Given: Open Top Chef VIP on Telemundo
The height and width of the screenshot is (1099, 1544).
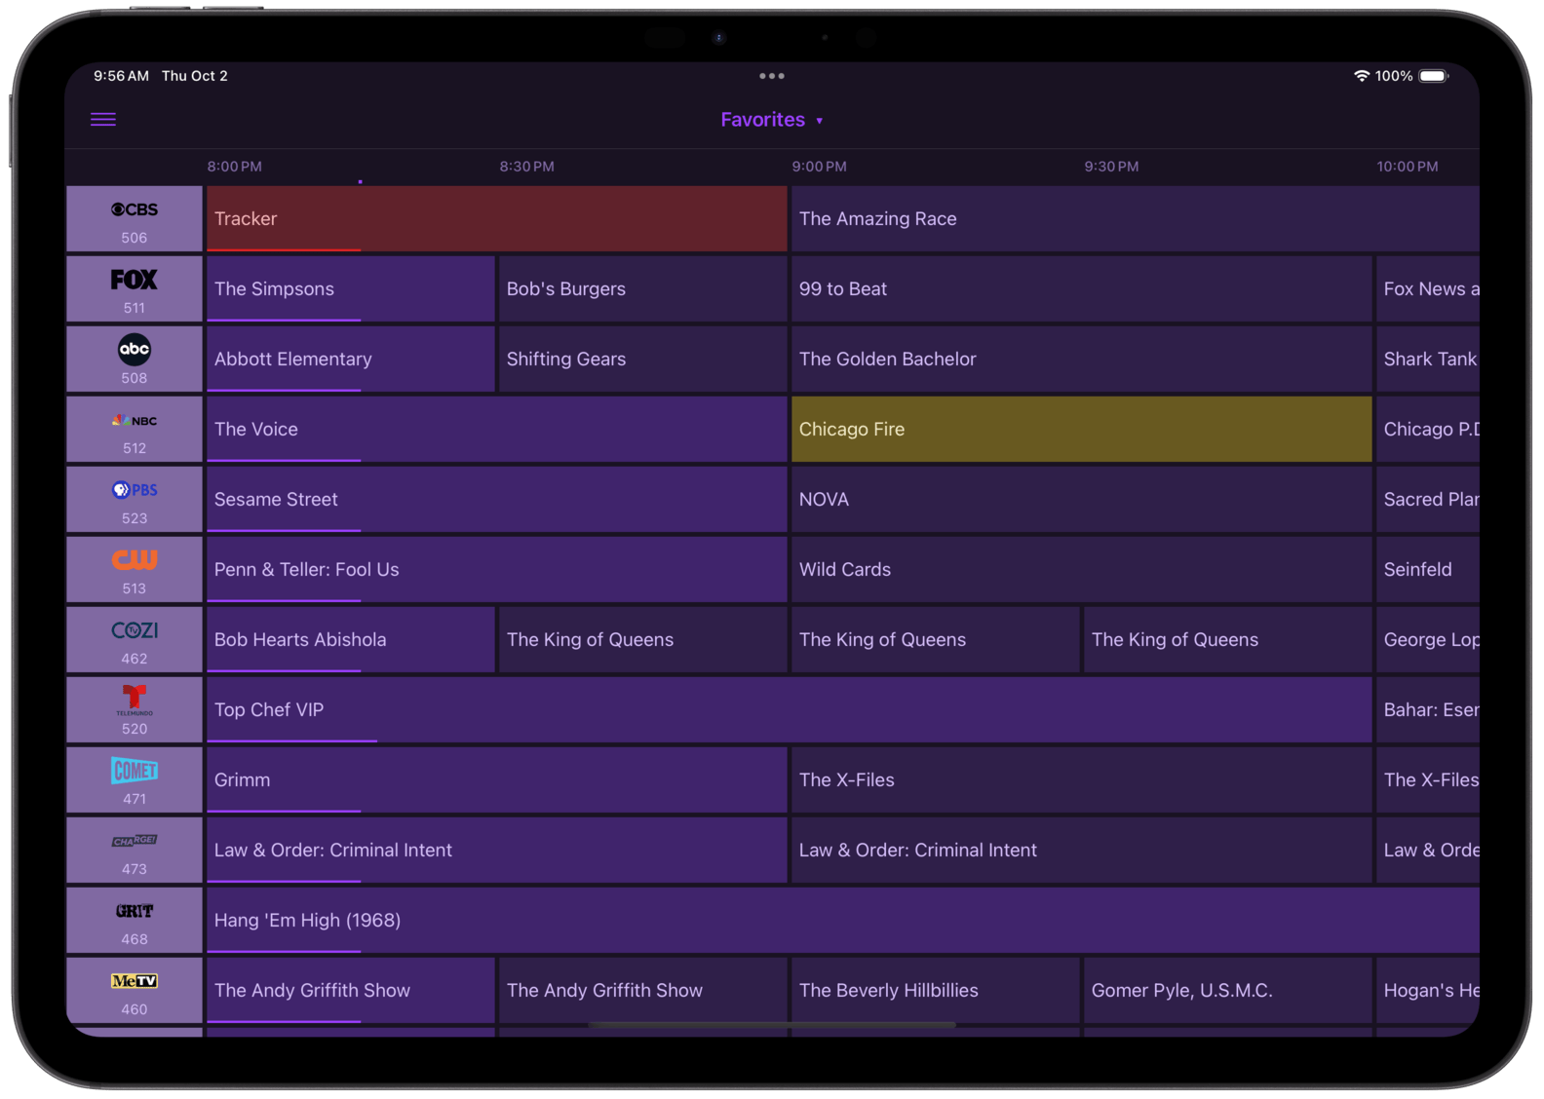Looking at the screenshot, I should pyautogui.click(x=789, y=710).
